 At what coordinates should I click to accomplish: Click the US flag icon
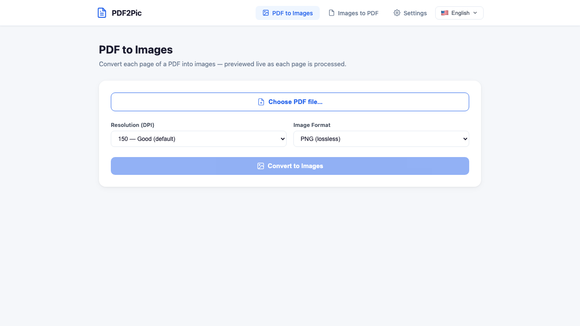445,13
